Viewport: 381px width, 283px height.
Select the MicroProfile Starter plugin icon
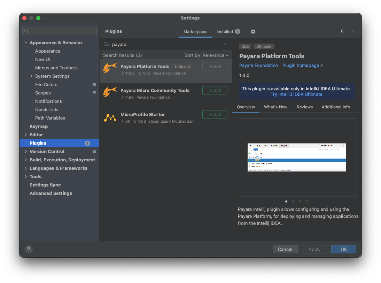pyautogui.click(x=110, y=117)
